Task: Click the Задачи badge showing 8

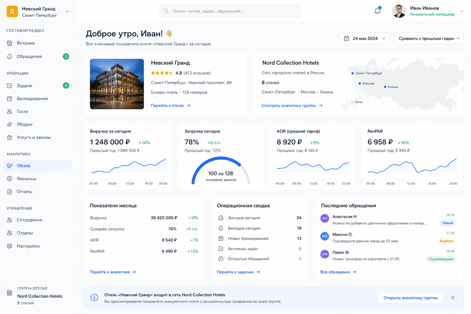Action: [x=66, y=86]
